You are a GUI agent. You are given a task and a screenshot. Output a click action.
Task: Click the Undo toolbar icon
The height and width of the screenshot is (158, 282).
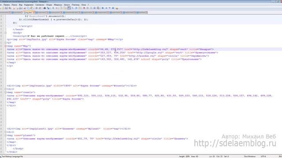pyautogui.click(x=36, y=8)
